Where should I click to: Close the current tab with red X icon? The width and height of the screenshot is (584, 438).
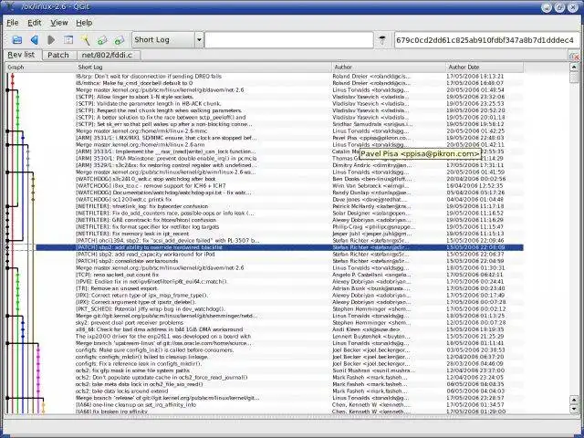[575, 57]
